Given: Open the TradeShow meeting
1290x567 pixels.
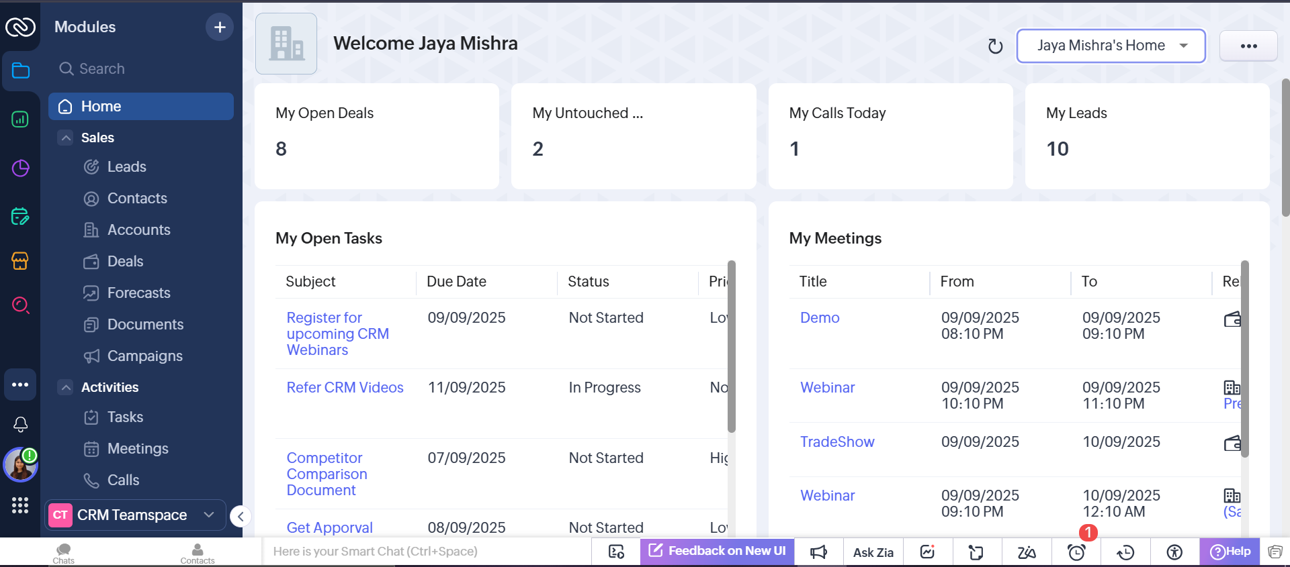Looking at the screenshot, I should tap(837, 442).
